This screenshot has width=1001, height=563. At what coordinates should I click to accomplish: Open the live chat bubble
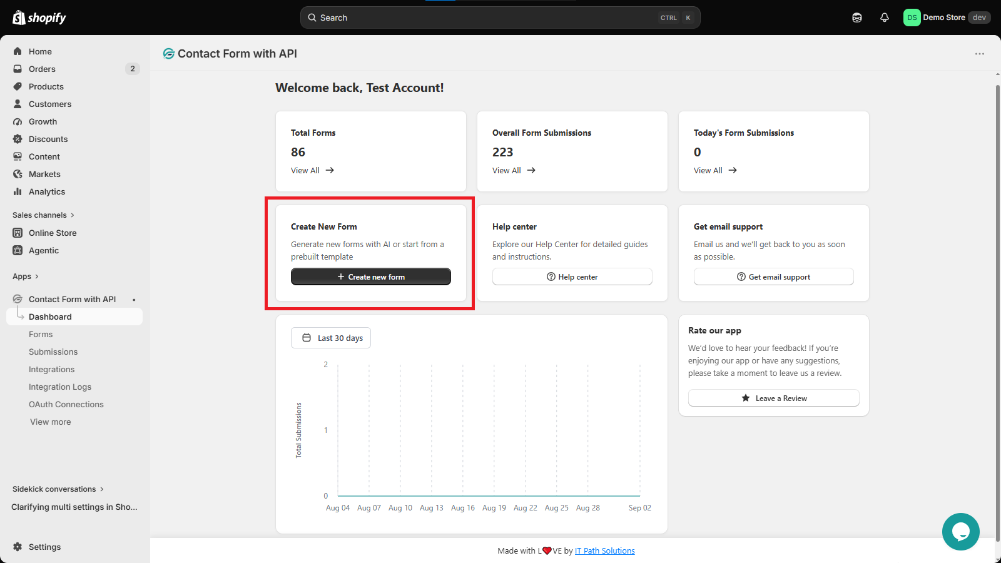pos(961,532)
